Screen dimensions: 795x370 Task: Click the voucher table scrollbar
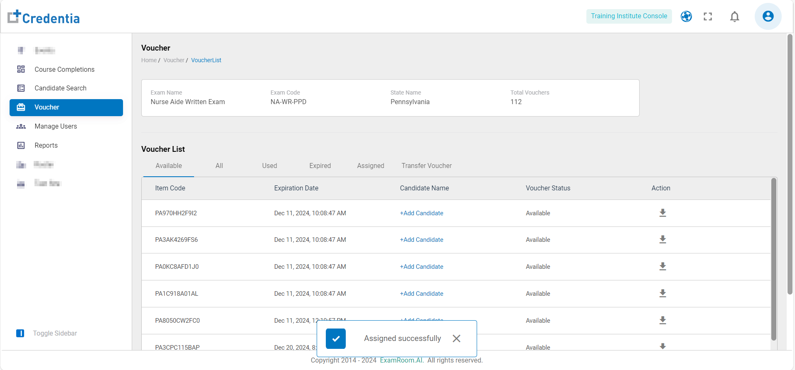773,259
